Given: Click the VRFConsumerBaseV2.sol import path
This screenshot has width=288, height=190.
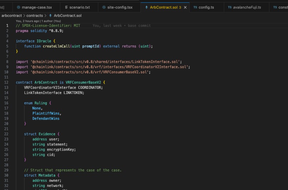Looking at the screenshot, I should (x=90, y=72).
